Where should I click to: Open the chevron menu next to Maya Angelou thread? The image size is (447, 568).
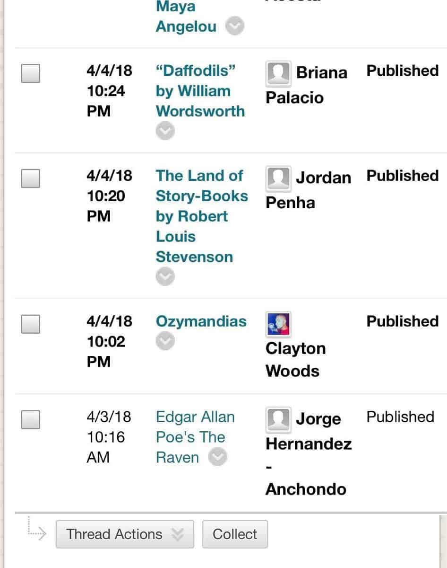click(x=234, y=26)
